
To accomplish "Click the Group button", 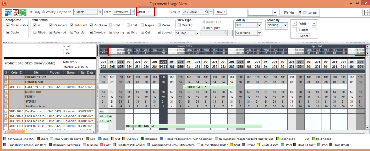I will tap(221, 12).
